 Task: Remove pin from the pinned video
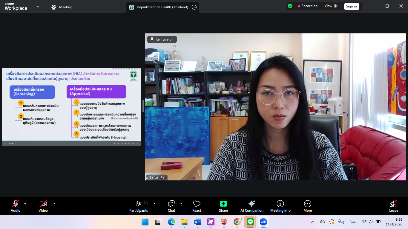tap(162, 39)
